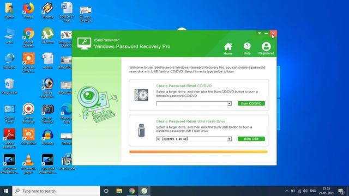Open the clock showing 15:35
This screenshot has width=349, height=196.
click(x=326, y=191)
